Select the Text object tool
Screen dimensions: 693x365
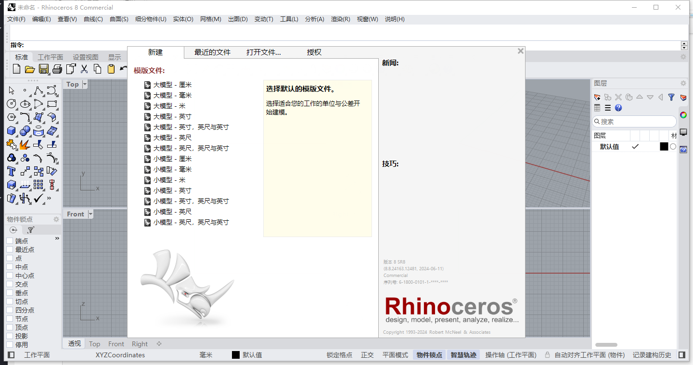(x=12, y=171)
